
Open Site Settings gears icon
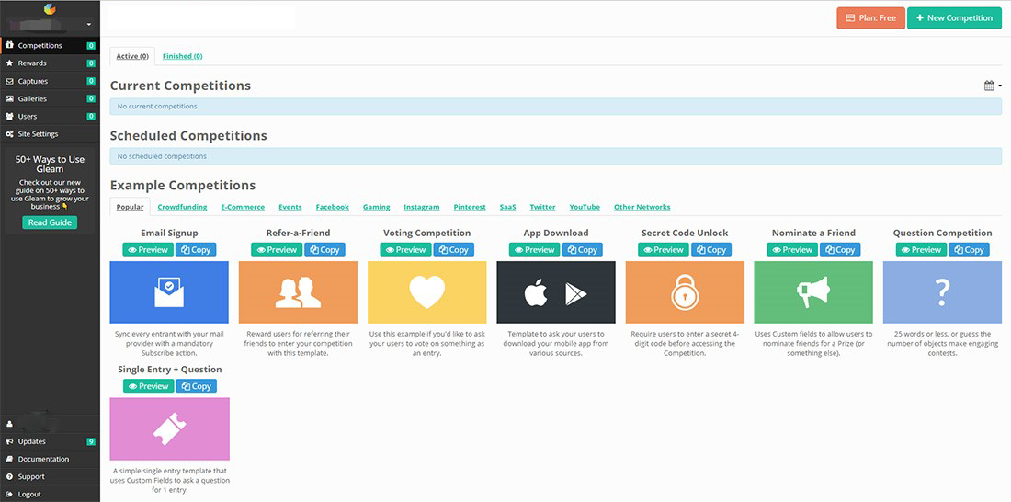[x=9, y=134]
